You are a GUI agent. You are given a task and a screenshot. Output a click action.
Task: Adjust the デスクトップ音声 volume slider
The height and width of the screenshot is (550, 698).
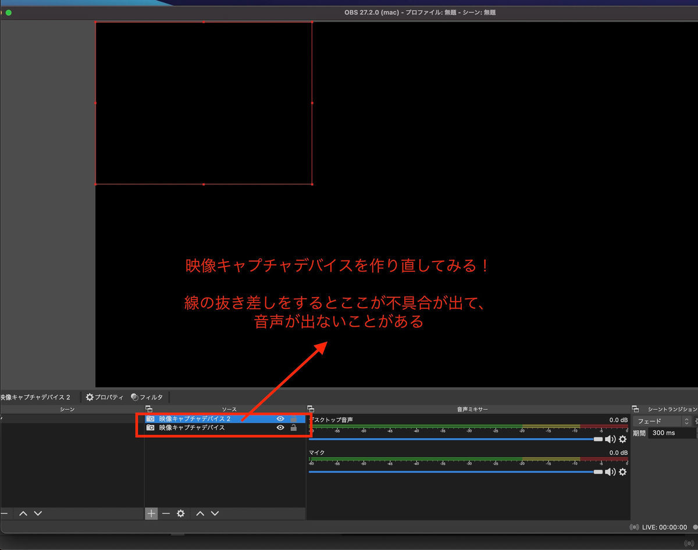click(456, 439)
